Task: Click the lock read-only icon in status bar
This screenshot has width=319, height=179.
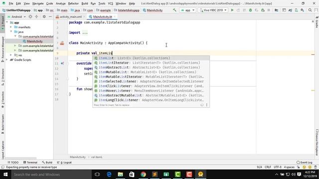Action: [298, 167]
